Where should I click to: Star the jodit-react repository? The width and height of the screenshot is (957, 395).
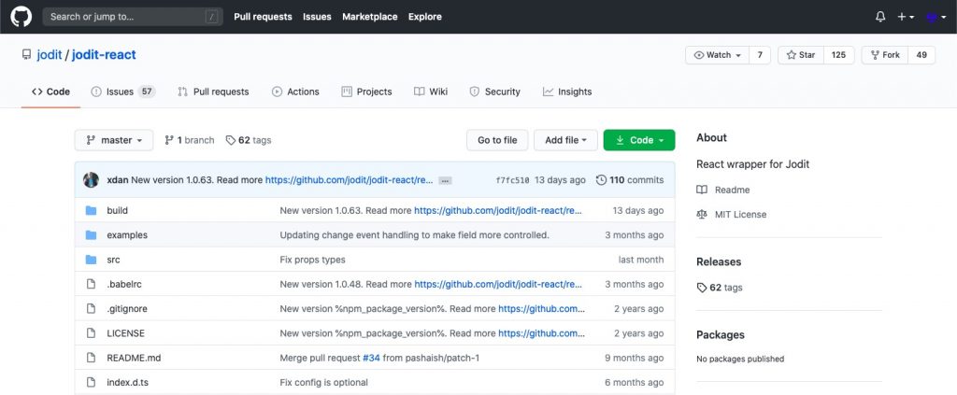point(801,55)
